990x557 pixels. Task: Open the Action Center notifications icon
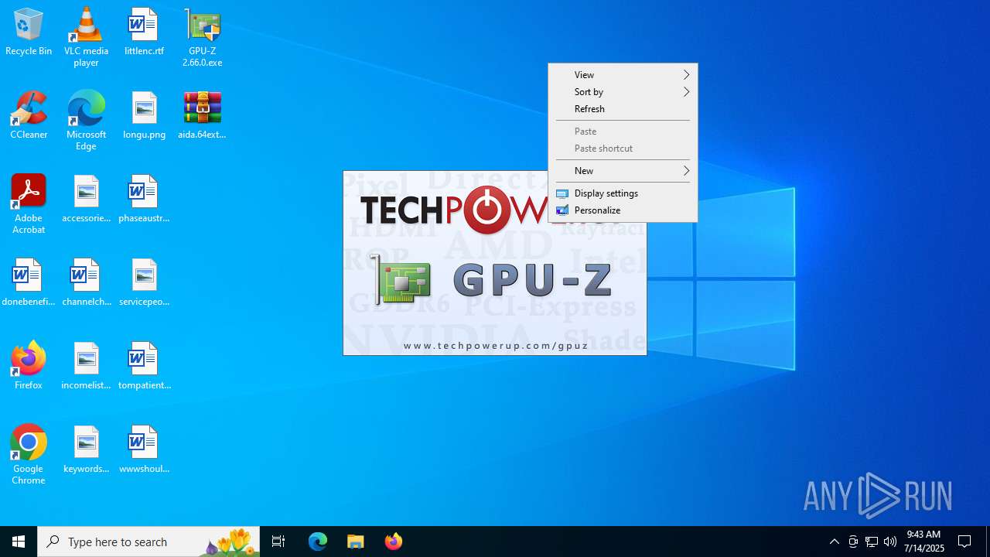tap(964, 542)
